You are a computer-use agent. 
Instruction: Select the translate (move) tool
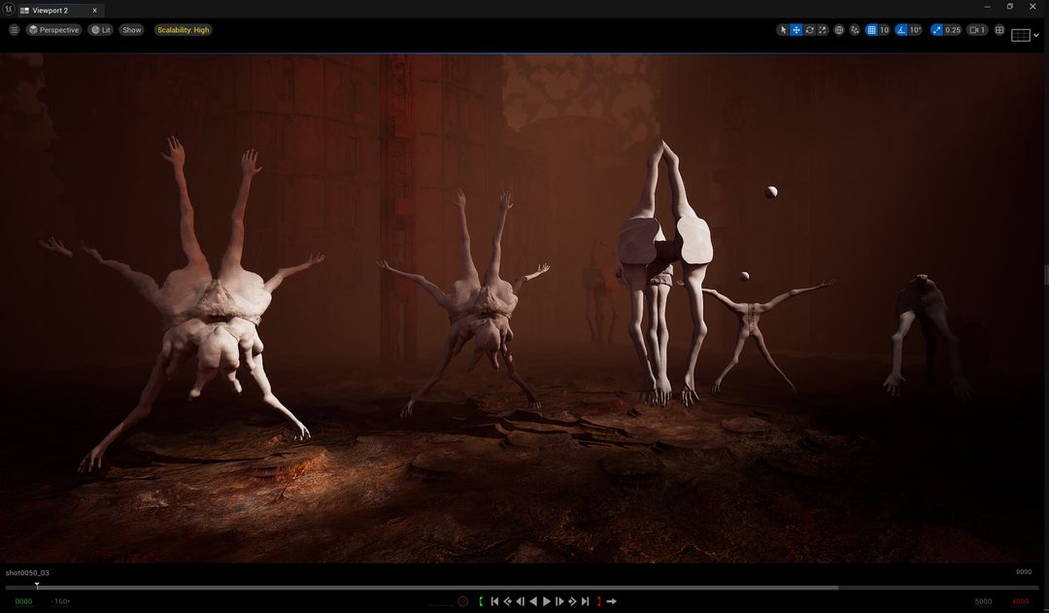[796, 30]
